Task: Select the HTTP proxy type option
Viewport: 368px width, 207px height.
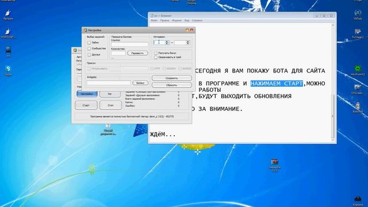Action: (152, 68)
